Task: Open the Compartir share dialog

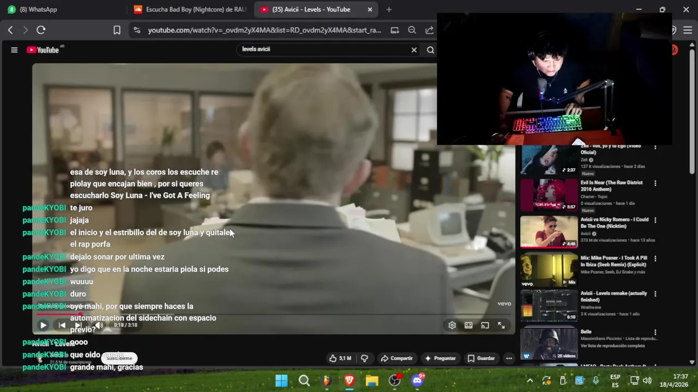Action: (396, 358)
